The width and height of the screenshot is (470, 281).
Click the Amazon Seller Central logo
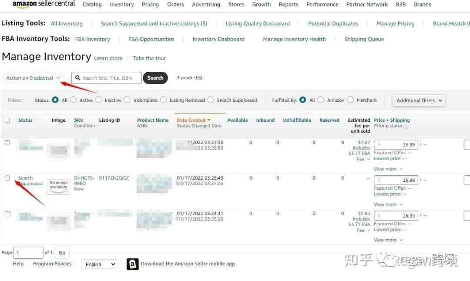tap(44, 4)
